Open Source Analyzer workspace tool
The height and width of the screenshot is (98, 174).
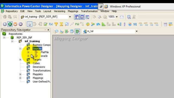[x=56, y=32]
